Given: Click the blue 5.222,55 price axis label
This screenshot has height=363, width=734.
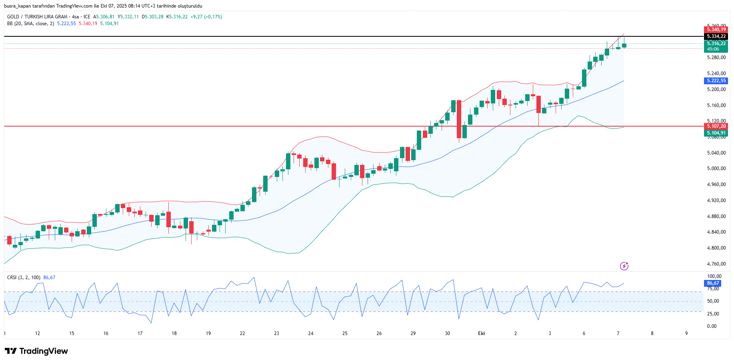Looking at the screenshot, I should [716, 81].
